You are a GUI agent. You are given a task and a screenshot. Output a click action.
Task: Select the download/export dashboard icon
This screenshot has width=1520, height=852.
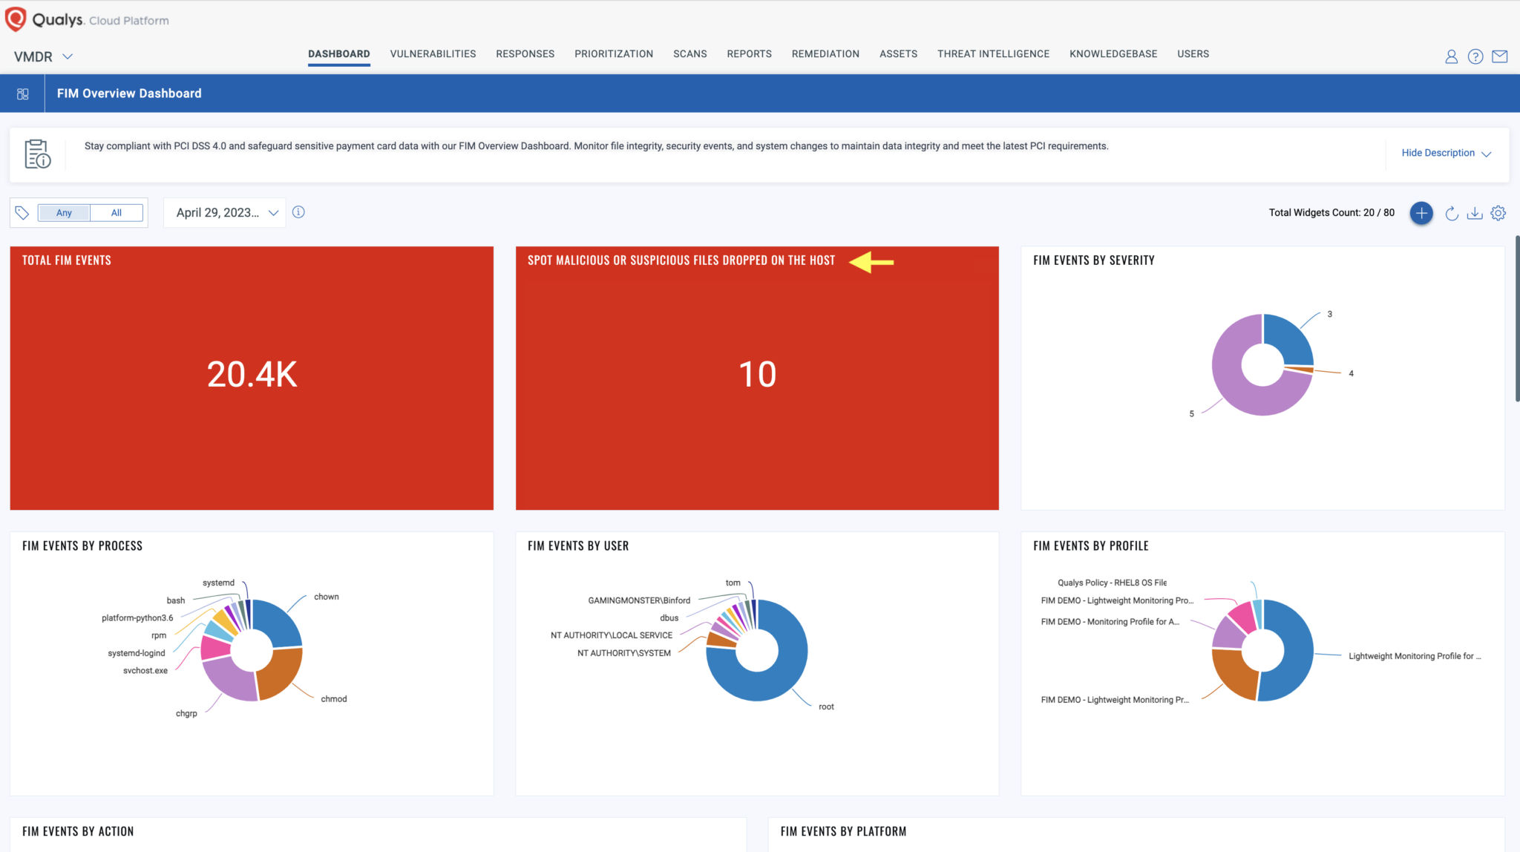coord(1475,213)
